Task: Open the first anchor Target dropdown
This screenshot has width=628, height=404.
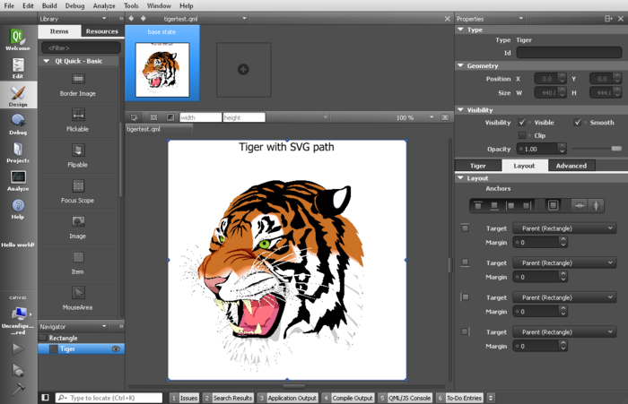Action: click(563, 228)
